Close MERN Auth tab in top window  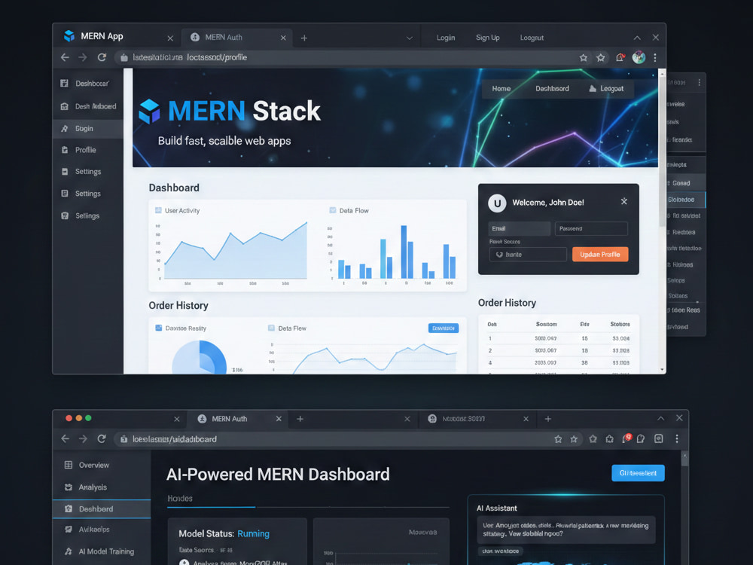coord(283,38)
